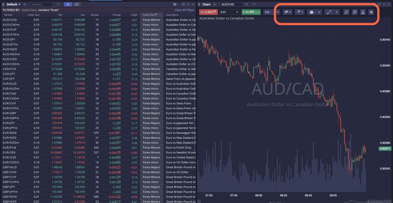Open chart settings gear

pyautogui.click(x=372, y=12)
